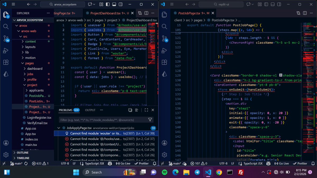Open the Extensions view
This screenshot has height=178, width=317.
pyautogui.click(x=6, y=62)
